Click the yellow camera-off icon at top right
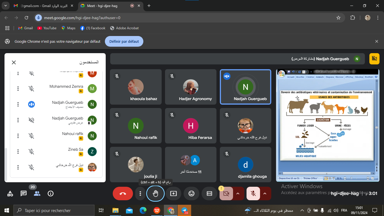This screenshot has width=384, height=216. 374,58
